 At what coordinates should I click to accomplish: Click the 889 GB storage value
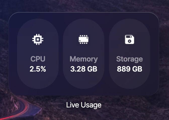[130, 69]
